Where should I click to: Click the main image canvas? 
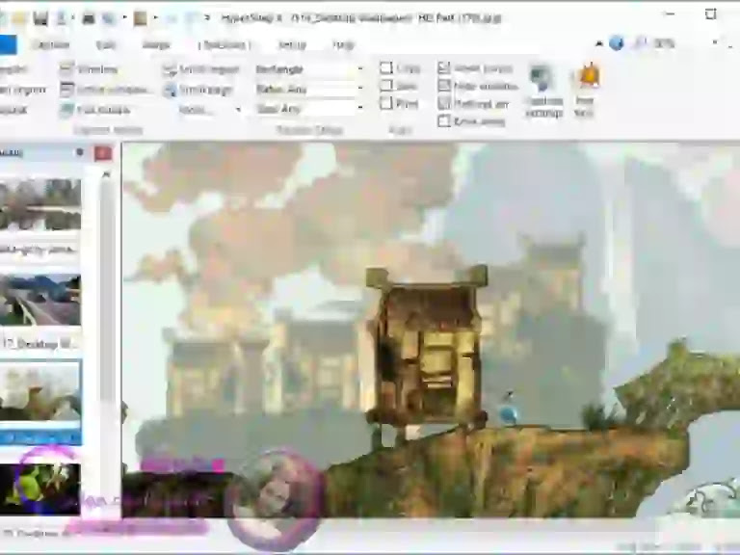[x=431, y=330]
